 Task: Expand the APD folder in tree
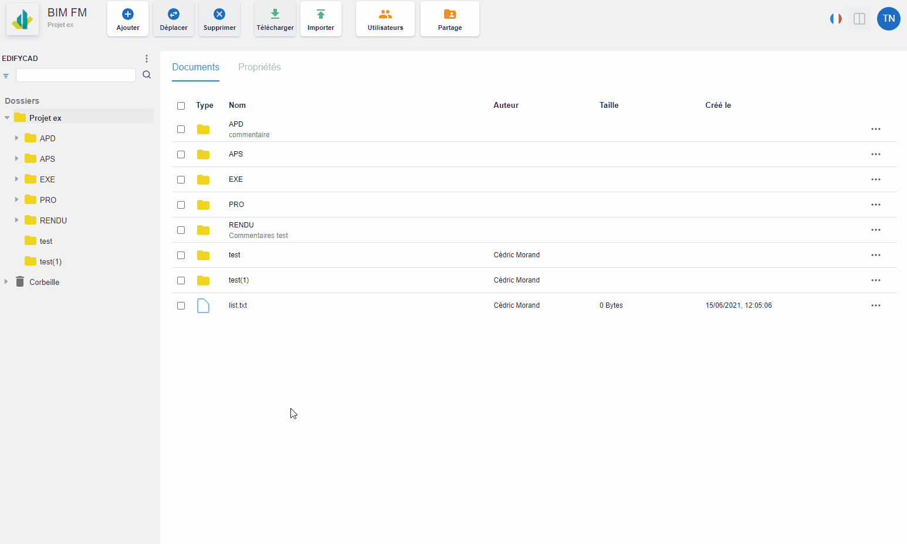[x=16, y=138]
